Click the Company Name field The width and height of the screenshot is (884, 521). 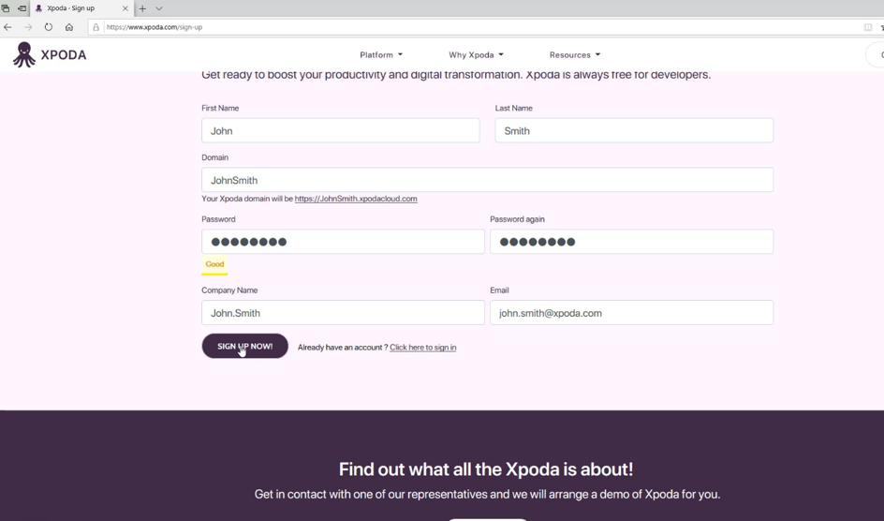coord(343,312)
